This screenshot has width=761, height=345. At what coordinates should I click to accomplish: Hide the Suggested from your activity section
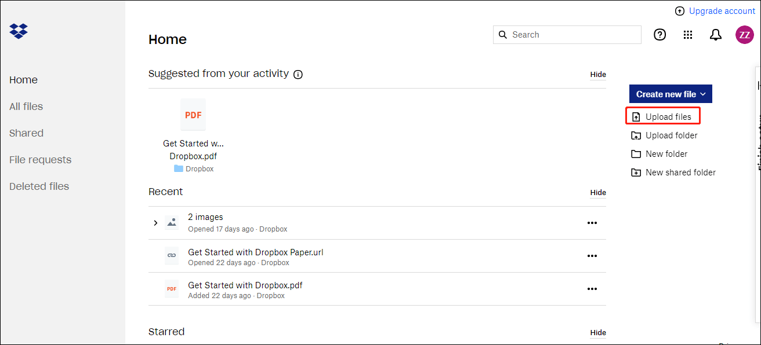597,74
